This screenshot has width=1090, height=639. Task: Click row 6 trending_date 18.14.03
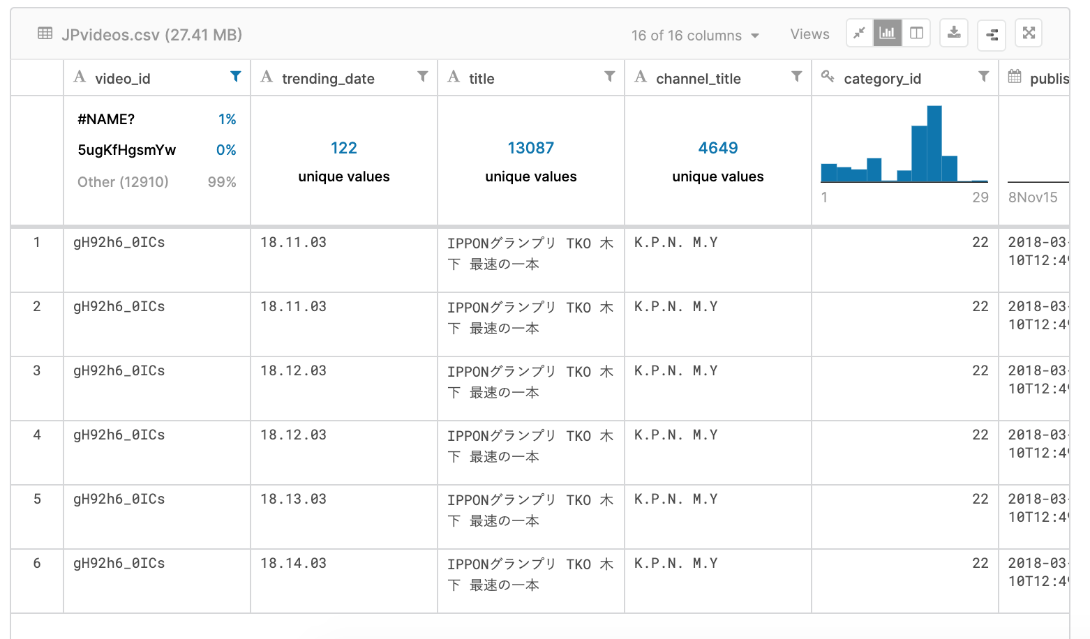[x=293, y=563]
